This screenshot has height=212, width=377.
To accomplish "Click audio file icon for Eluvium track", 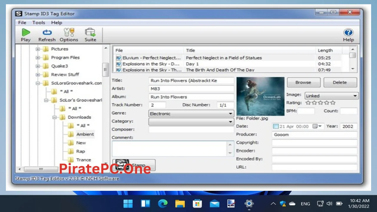I will [119, 58].
